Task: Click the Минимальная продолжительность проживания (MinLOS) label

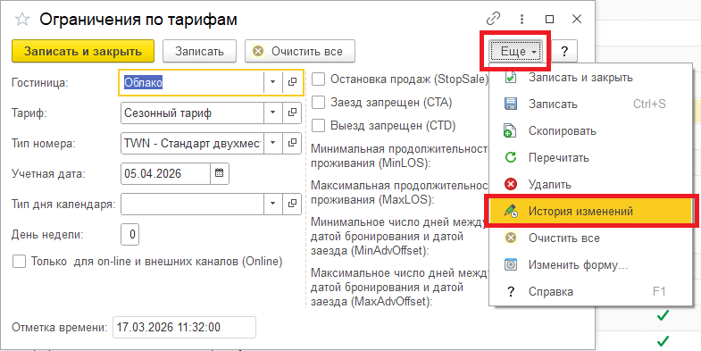Action: pyautogui.click(x=399, y=155)
